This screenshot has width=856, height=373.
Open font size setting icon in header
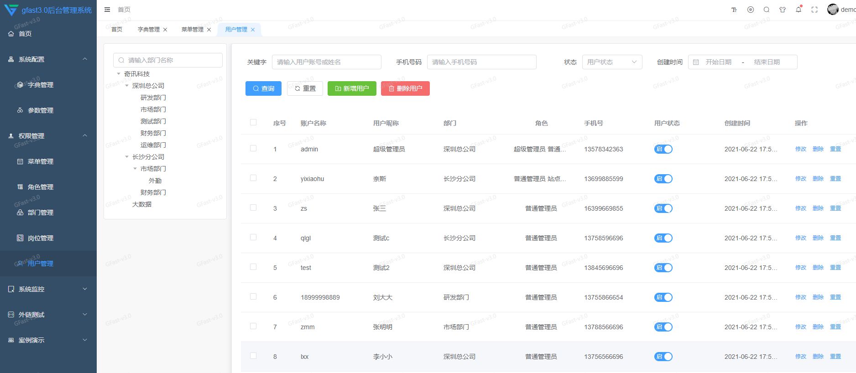734,10
